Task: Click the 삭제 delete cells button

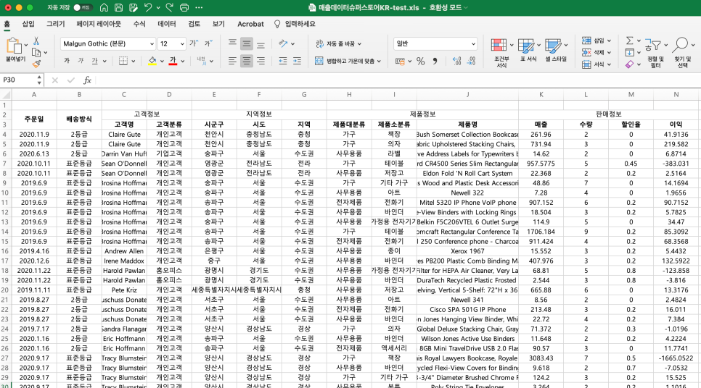Action: 597,53
